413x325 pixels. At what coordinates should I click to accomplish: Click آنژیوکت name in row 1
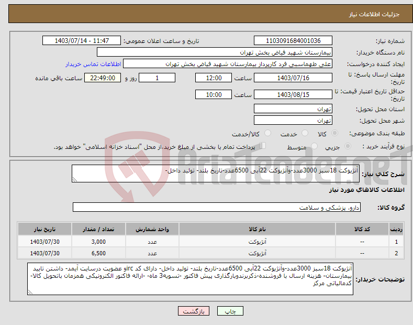[258, 241]
